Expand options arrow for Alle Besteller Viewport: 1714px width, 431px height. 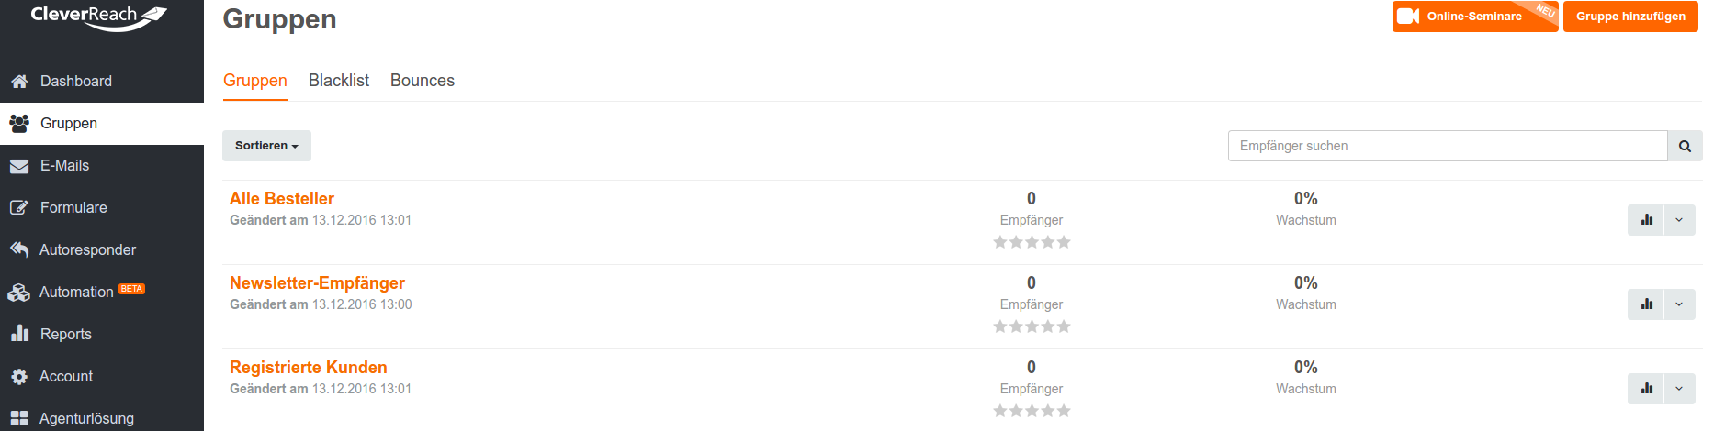coord(1679,220)
